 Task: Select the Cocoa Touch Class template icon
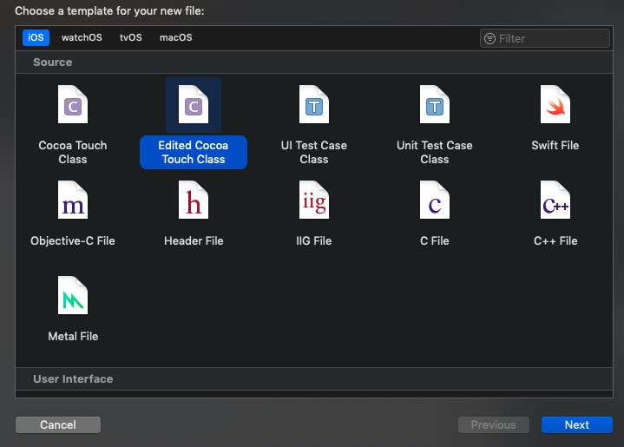click(x=73, y=104)
